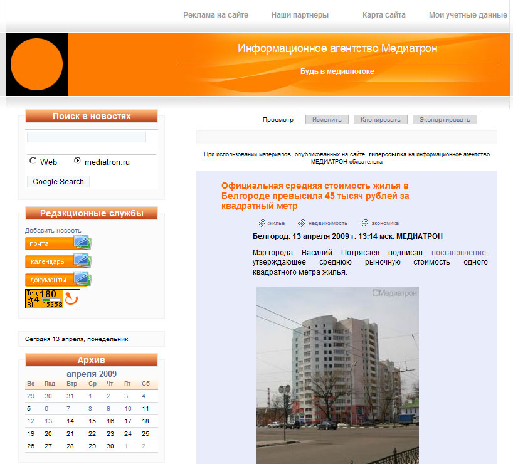Image resolution: width=513 pixels, height=464 pixels.
Task: Click the Добавить новость link
Action: pyautogui.click(x=53, y=231)
